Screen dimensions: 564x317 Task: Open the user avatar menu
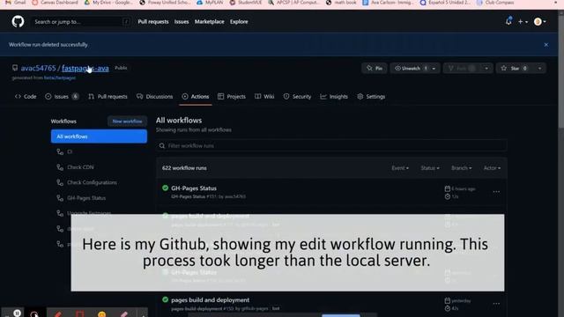[x=539, y=21]
